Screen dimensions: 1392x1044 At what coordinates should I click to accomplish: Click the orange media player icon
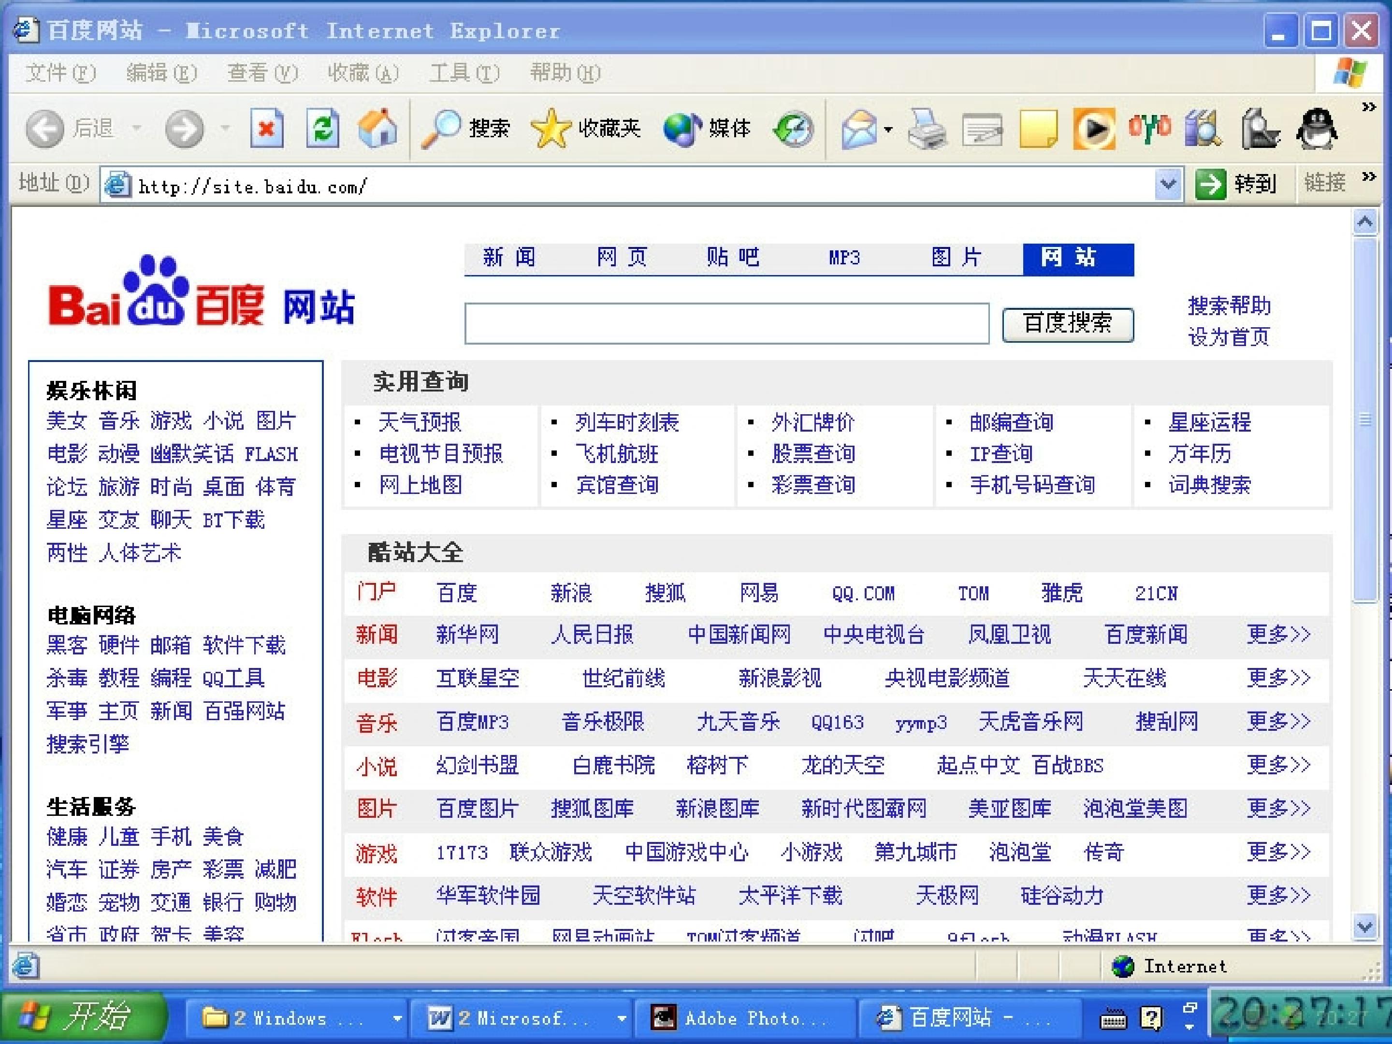coord(1094,129)
